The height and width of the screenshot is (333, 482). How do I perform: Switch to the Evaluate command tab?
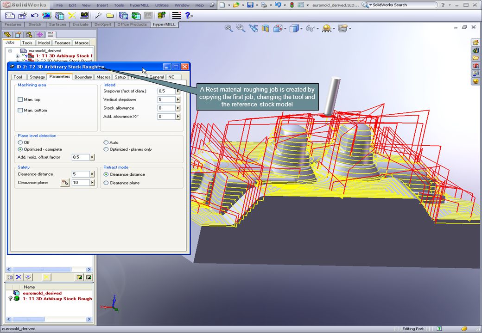point(80,25)
